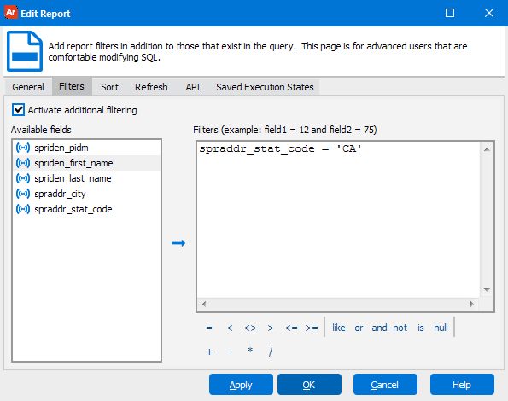Select spraddr_stat_code in Available fields
508x401 pixels.
[86, 209]
